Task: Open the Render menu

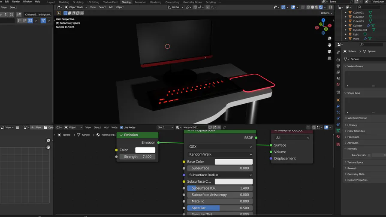Action: [x=16, y=1]
